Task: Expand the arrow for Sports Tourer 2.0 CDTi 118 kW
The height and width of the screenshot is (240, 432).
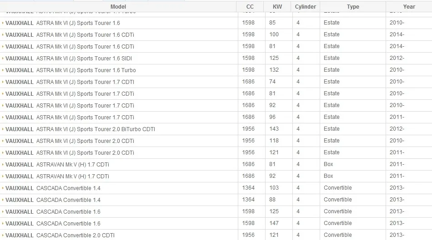Action: (3, 141)
